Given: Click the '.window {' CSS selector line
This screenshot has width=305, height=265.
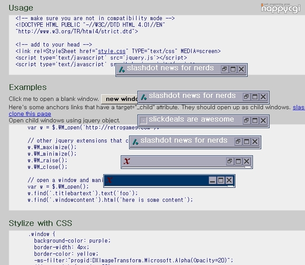Looking at the screenshot, I should [x=42, y=234].
